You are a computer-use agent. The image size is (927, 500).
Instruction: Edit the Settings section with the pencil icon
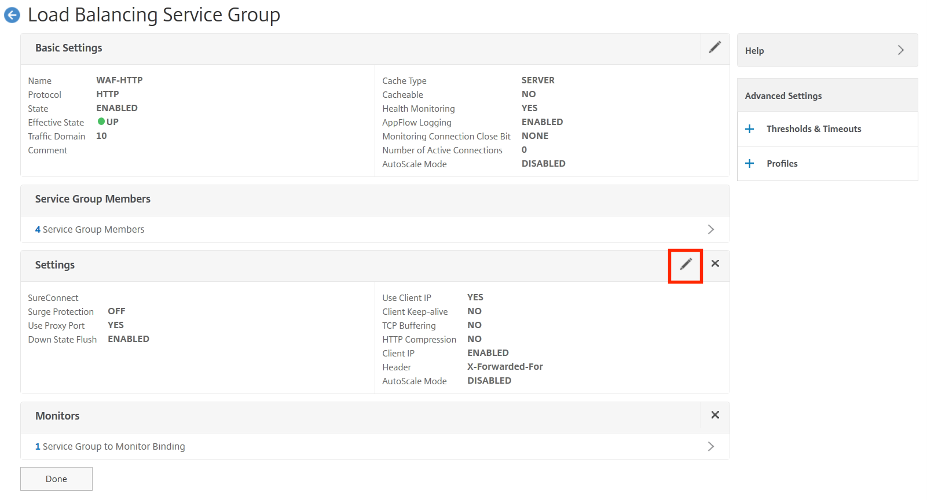[x=686, y=264]
